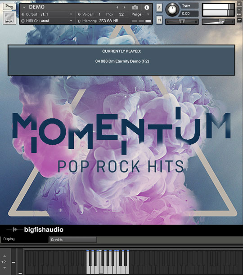The image size is (243, 275).
Task: Open the Output st.1 dropdown
Action: (71, 14)
